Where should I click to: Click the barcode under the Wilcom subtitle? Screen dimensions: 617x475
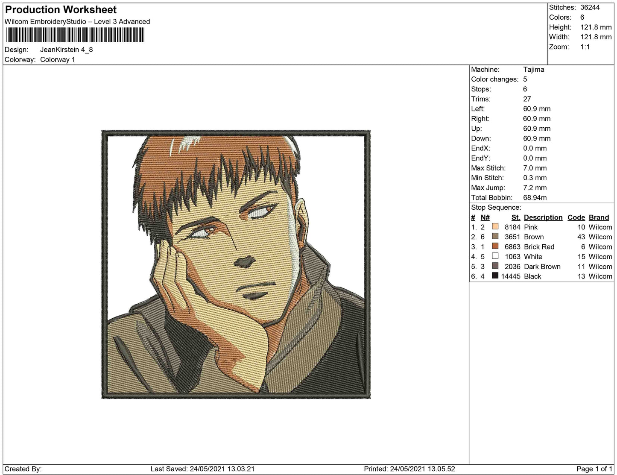tap(75, 35)
